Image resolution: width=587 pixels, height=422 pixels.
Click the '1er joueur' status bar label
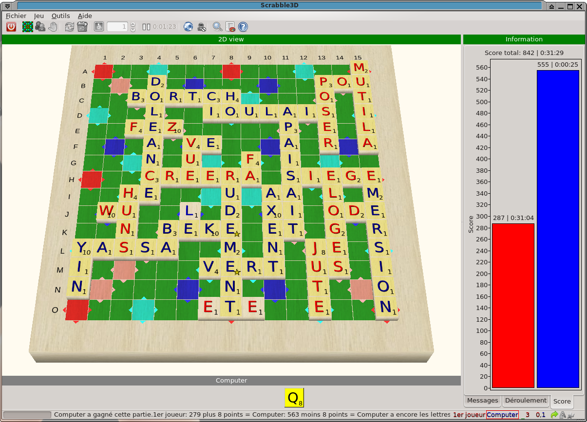tap(469, 415)
